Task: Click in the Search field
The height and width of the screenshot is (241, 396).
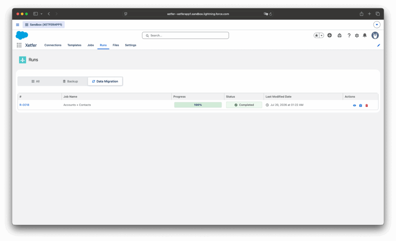Action: (185, 36)
